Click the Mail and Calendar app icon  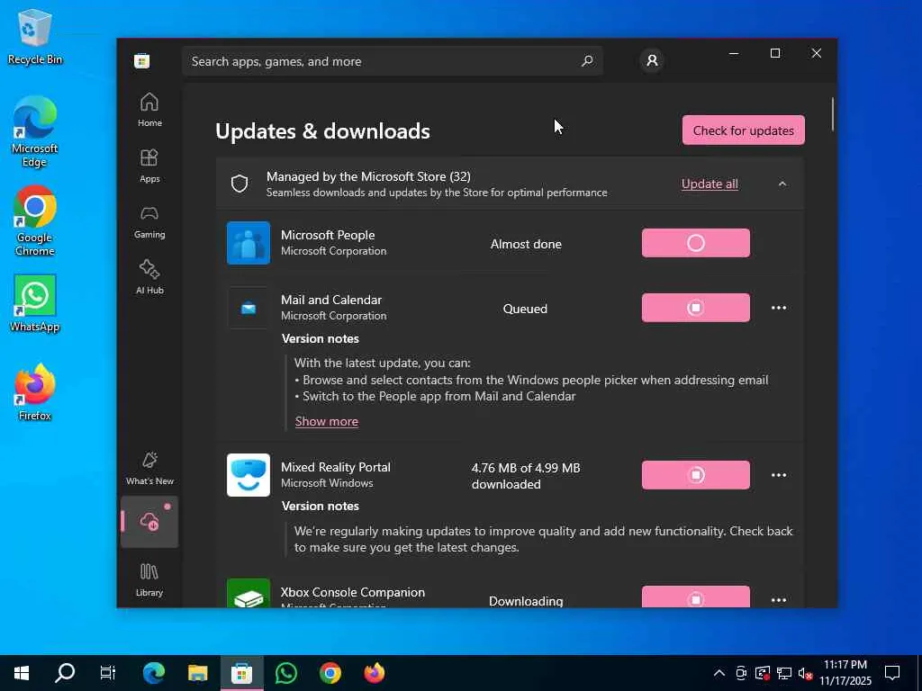tap(249, 308)
